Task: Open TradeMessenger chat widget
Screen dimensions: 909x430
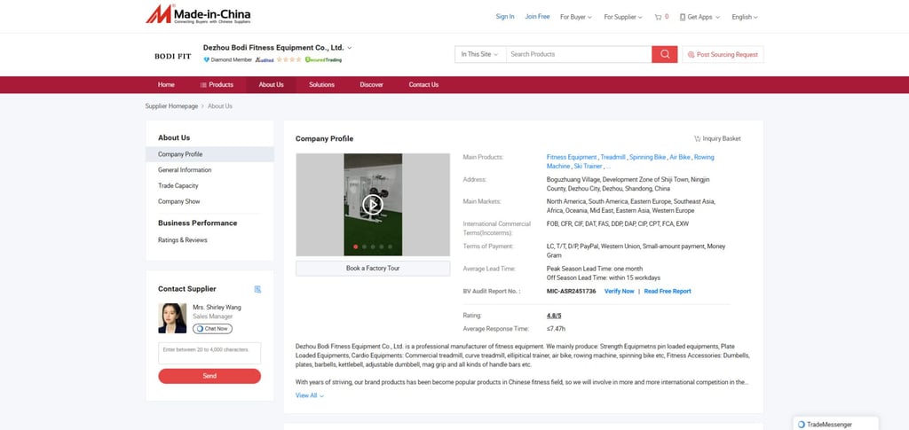Action: coord(835,424)
